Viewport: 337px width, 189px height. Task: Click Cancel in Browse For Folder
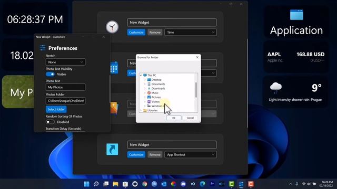click(190, 118)
